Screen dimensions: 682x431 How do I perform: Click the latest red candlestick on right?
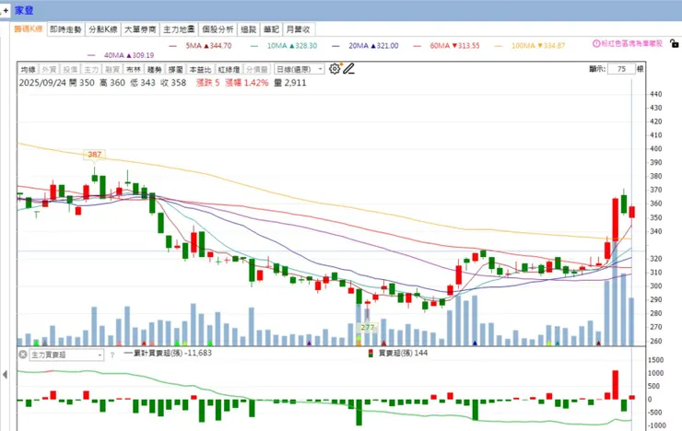[x=631, y=212]
